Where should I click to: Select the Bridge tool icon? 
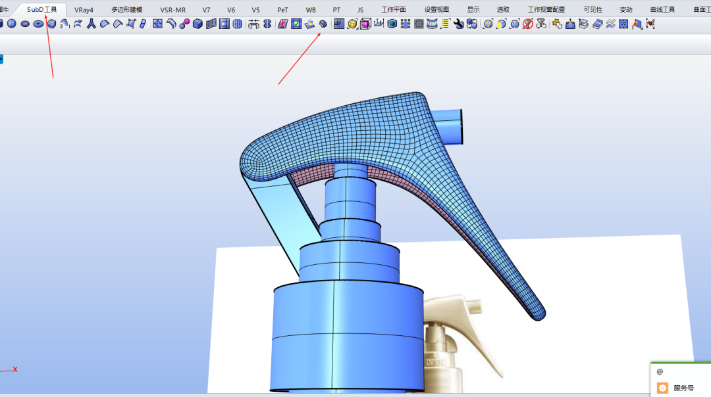click(171, 24)
